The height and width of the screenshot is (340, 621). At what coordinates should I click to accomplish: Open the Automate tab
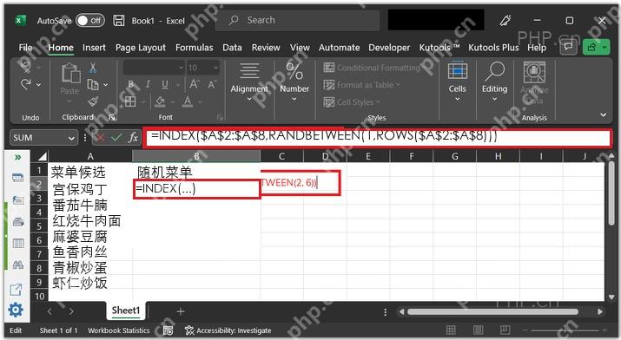coord(339,48)
